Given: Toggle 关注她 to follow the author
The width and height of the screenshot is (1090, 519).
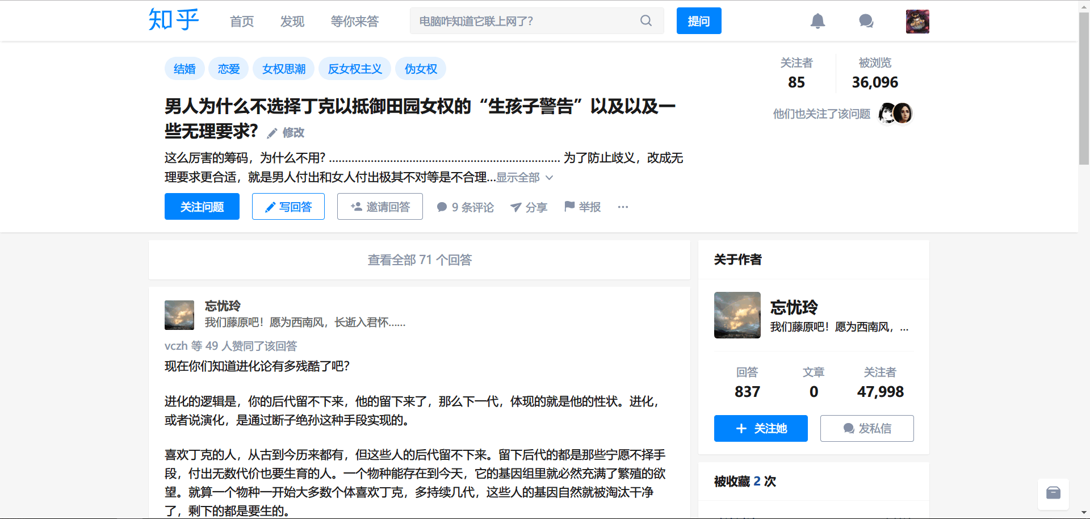Looking at the screenshot, I should click(761, 428).
